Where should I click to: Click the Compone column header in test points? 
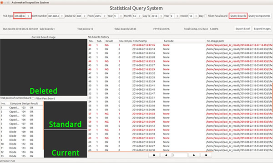click(15, 104)
